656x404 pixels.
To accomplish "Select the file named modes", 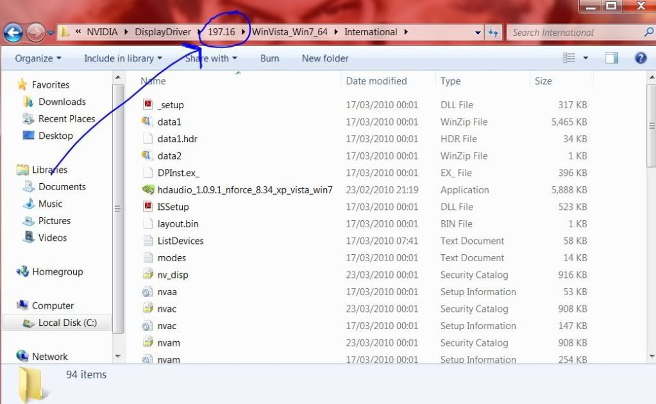I will pos(171,258).
